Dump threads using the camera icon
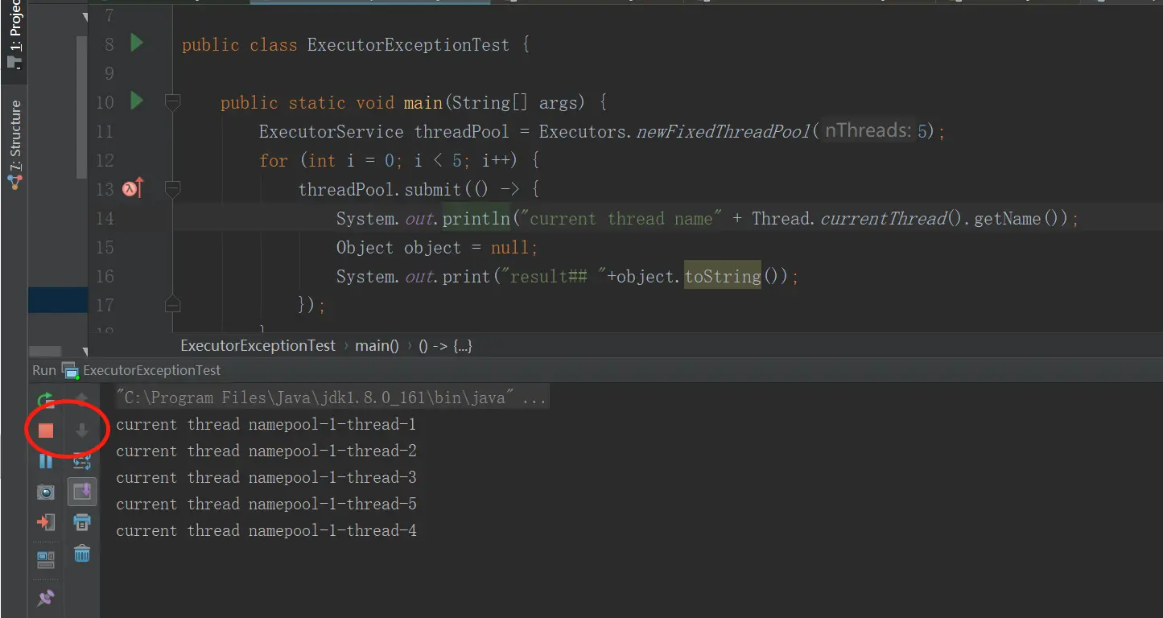This screenshot has width=1163, height=618. click(46, 492)
